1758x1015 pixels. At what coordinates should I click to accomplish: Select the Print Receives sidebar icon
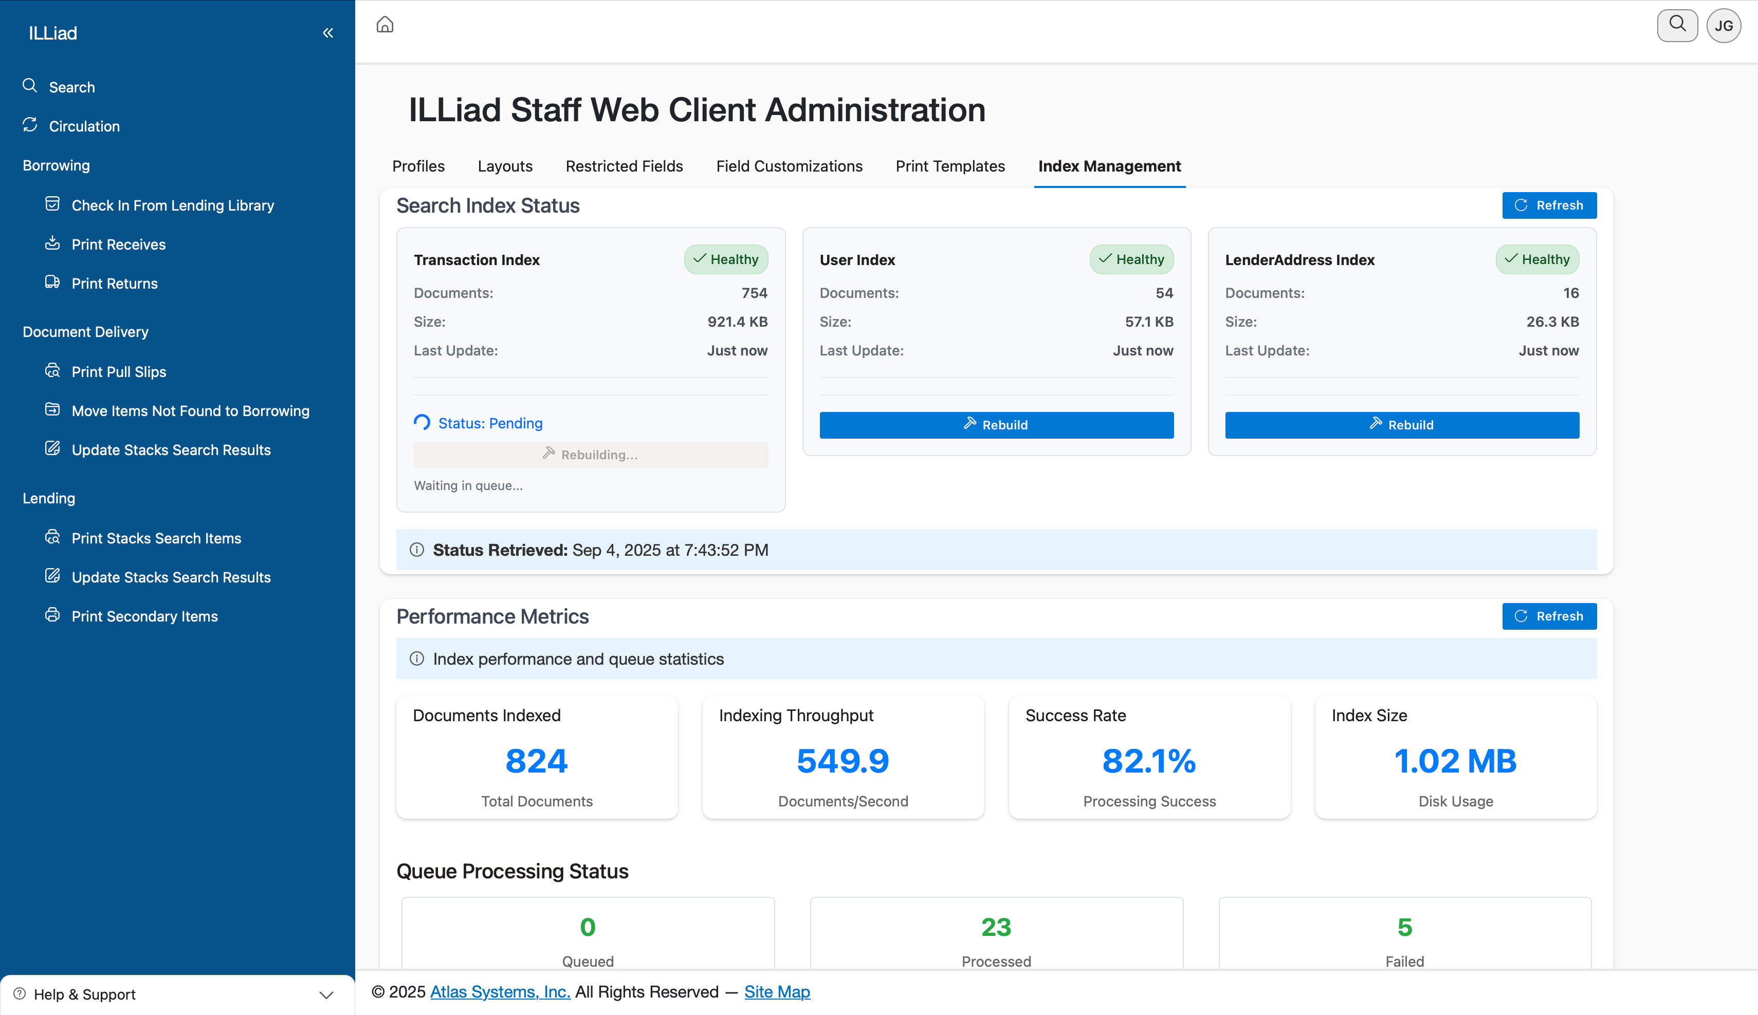52,242
